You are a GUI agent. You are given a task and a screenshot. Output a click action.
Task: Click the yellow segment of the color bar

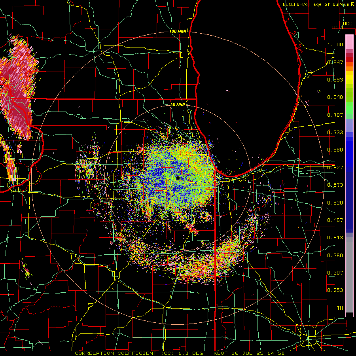(x=349, y=78)
